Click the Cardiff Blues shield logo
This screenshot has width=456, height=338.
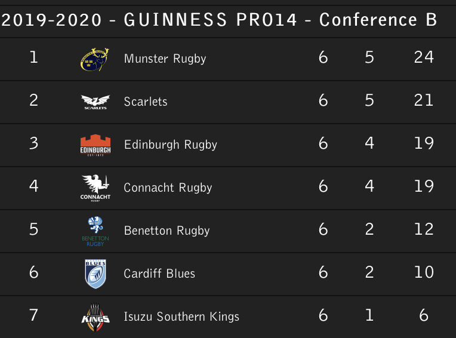click(x=95, y=274)
